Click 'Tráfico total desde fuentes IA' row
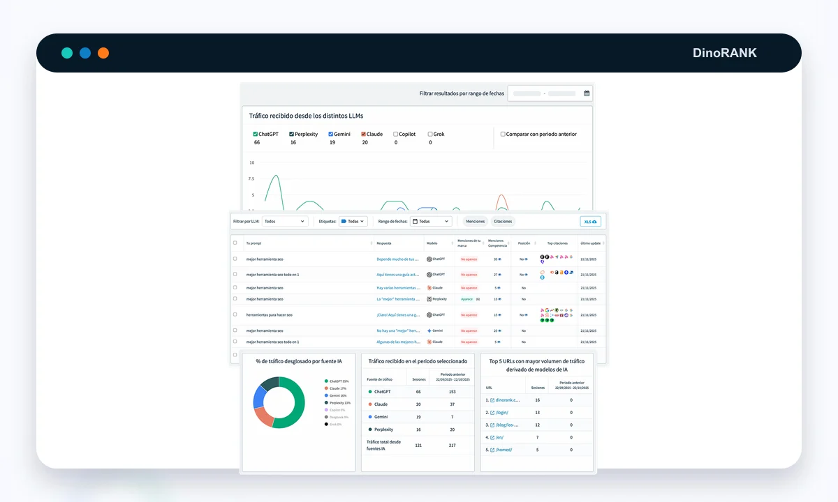 click(418, 445)
